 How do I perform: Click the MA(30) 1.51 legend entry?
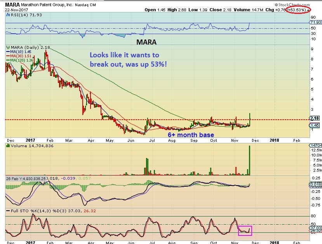(21, 56)
